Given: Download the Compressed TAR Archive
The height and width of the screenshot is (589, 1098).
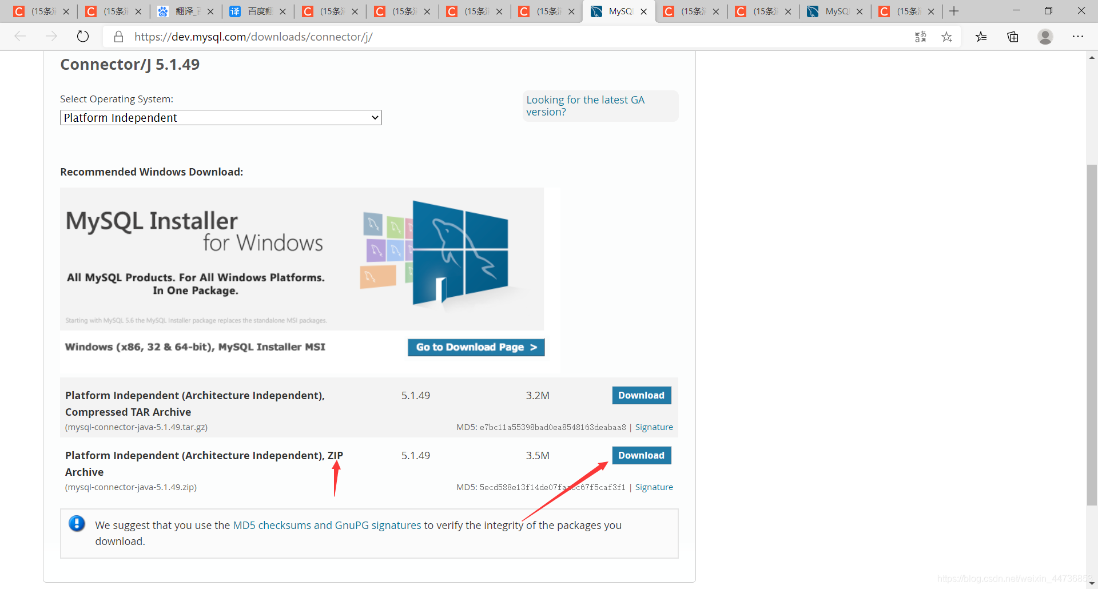Looking at the screenshot, I should 641,395.
